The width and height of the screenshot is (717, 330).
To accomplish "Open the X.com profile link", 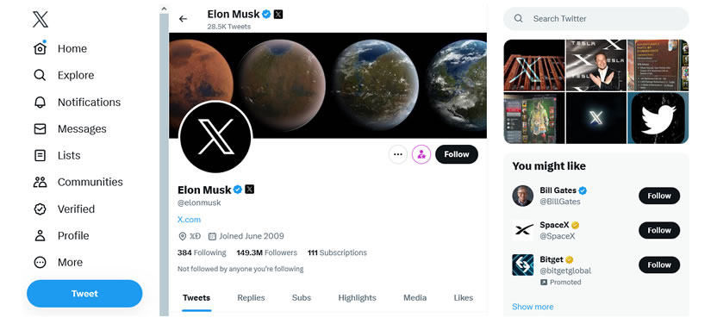I will point(189,220).
